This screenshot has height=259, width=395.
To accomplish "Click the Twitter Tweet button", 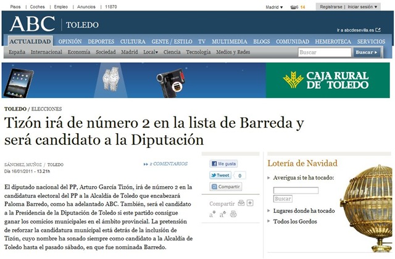I will coord(220,175).
